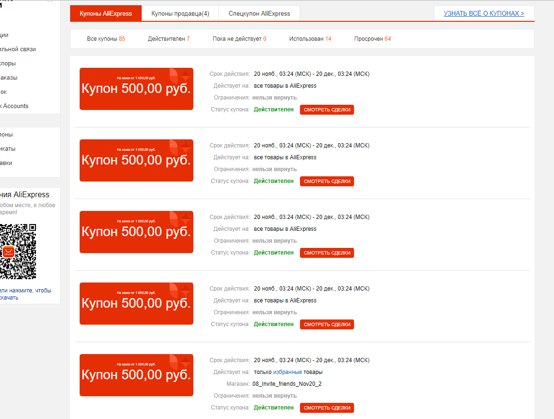554x419 pixels.
Task: Click the AliExpress app heading in sidebar
Action: [x=25, y=195]
